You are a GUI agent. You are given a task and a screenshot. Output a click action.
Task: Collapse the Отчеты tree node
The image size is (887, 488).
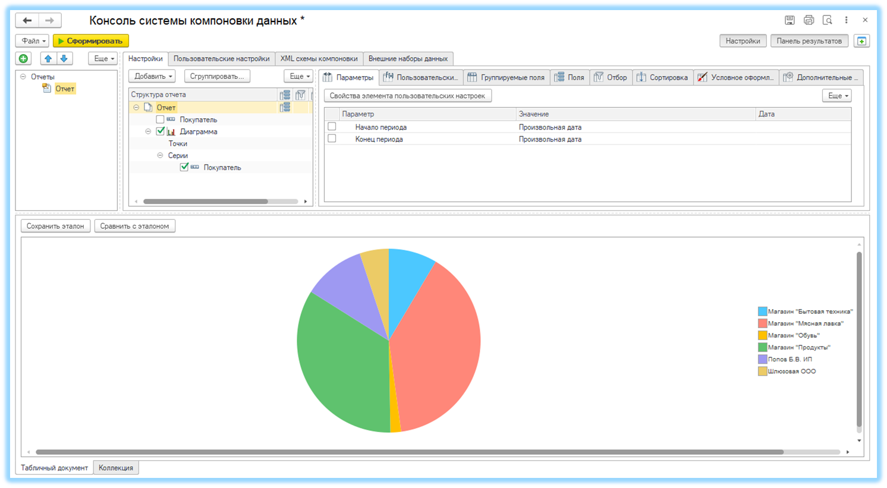click(x=23, y=77)
